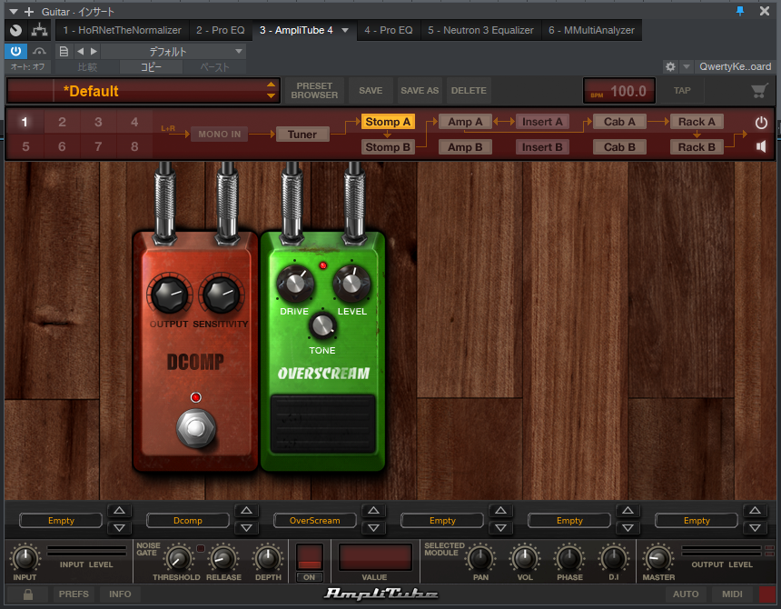Toggle the lock icon in bottom bar

pos(28,594)
